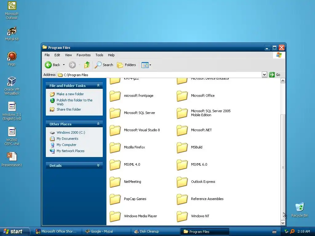The height and width of the screenshot is (236, 315).
Task: Click the Address bar path field
Action: tap(160, 75)
